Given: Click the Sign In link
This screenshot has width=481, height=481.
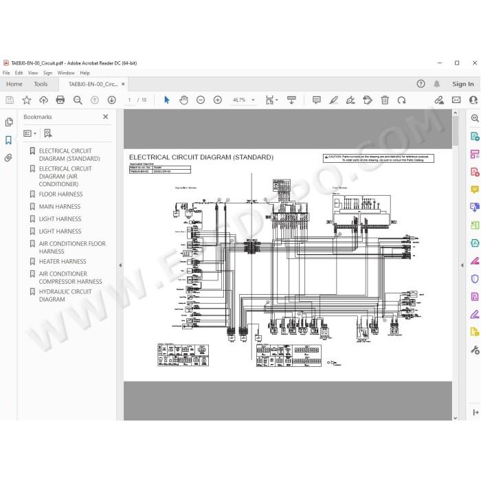Looking at the screenshot, I should [x=462, y=84].
